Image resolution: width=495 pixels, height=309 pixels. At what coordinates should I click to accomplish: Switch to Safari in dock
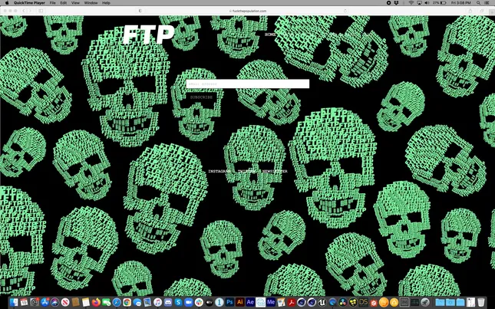point(117,302)
